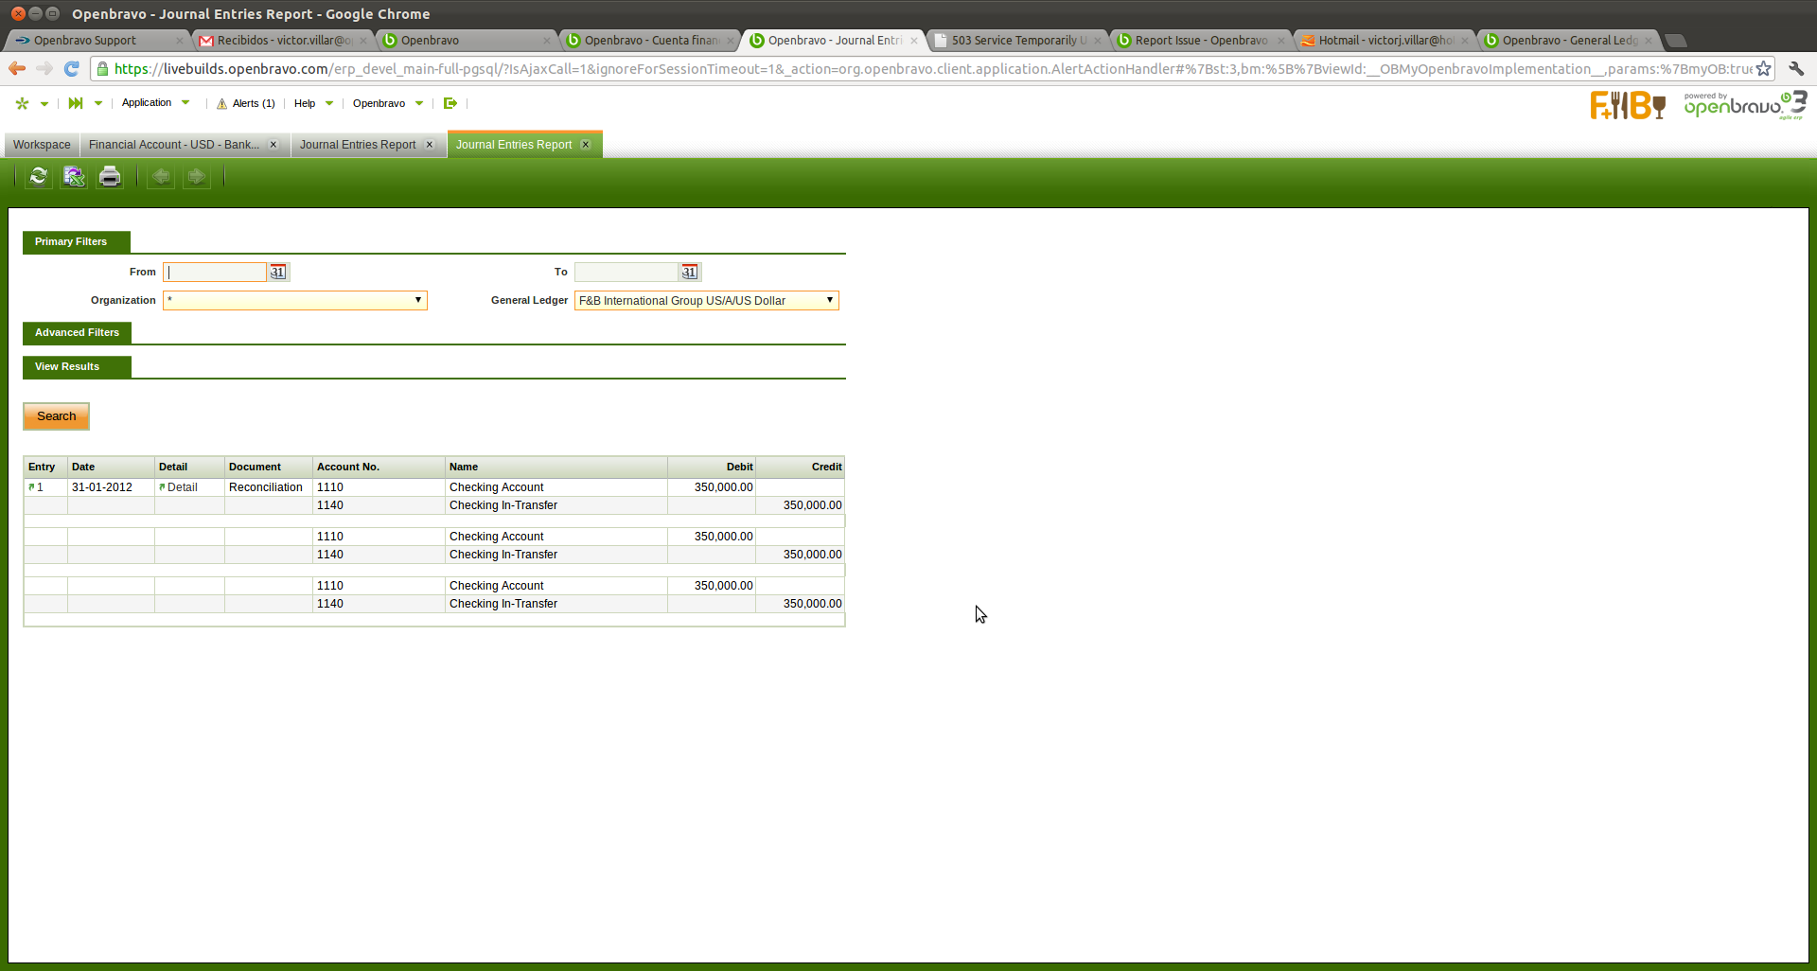The image size is (1817, 971).
Task: Click the F&B company logo
Action: pos(1628,105)
